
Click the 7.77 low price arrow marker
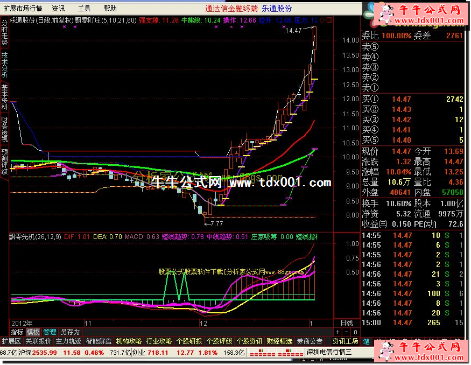[x=213, y=223]
